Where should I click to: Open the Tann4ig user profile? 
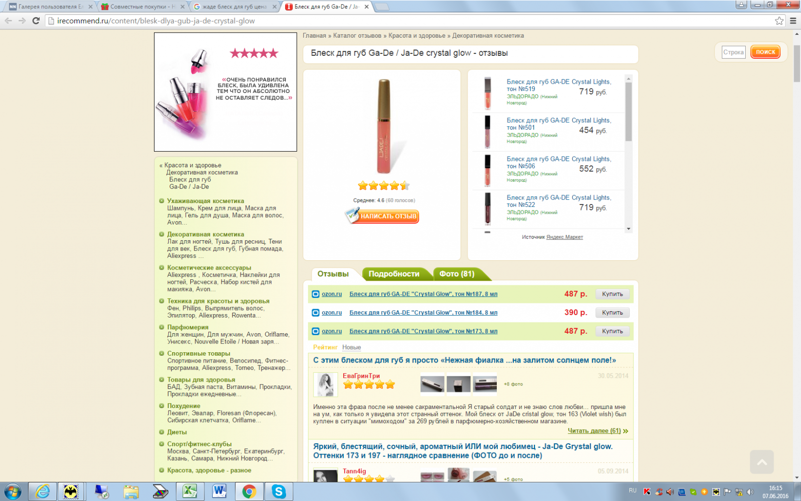355,471
